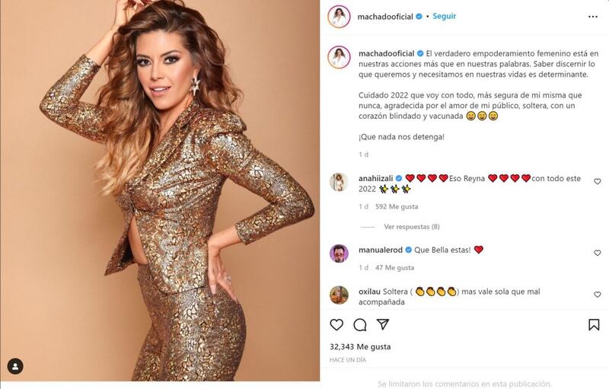The height and width of the screenshot is (389, 609).
Task: Like anahiizali's comment heart
Action: [598, 181]
